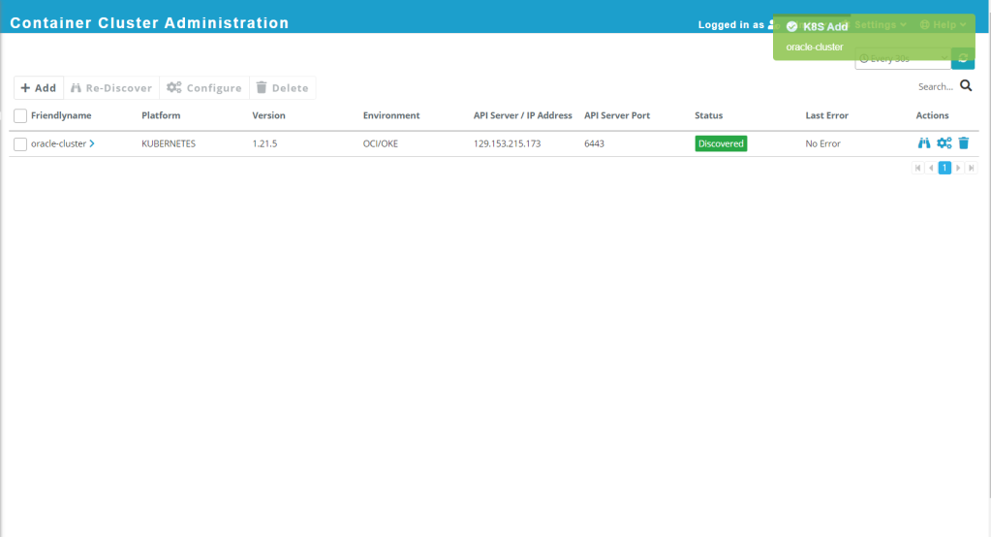This screenshot has height=537, width=991.
Task: Click binoculars re-discover icon in Actions
Action: coord(924,142)
